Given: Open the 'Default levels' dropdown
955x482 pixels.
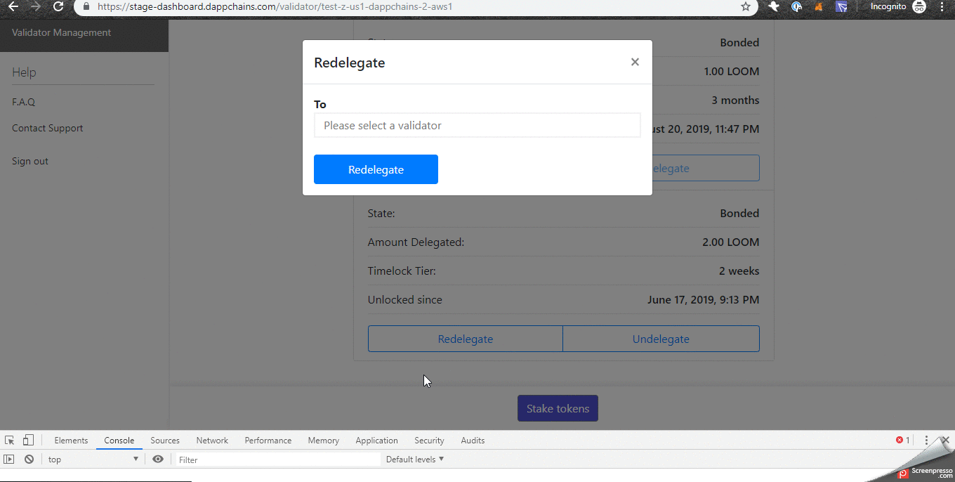Looking at the screenshot, I should tap(414, 459).
